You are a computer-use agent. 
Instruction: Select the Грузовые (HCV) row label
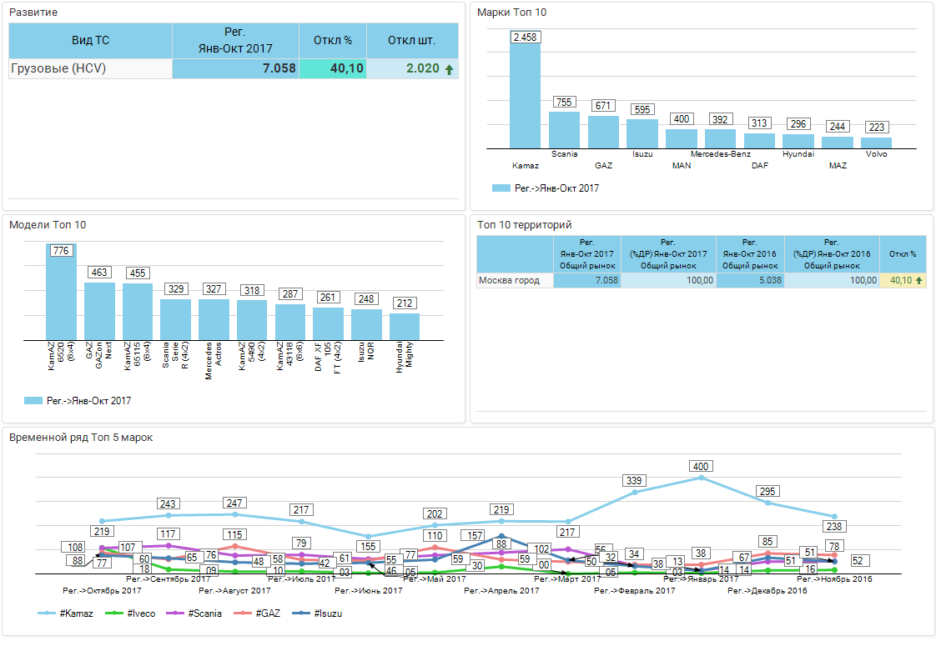tap(91, 68)
